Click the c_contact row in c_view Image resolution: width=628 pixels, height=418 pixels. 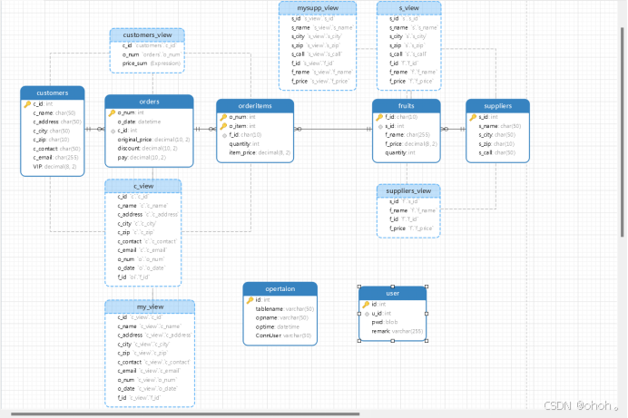[x=147, y=241]
